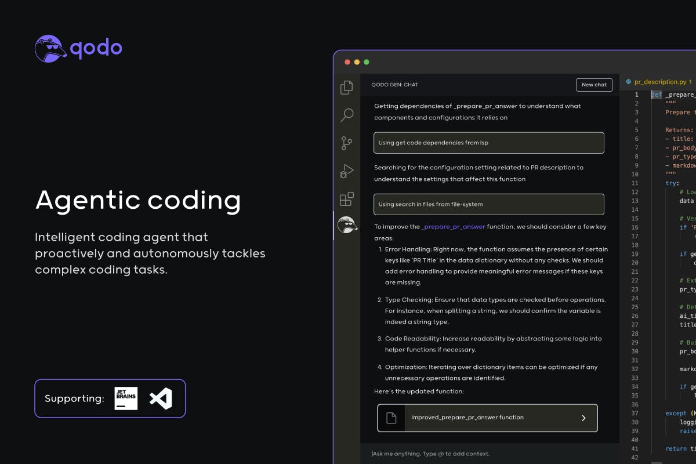This screenshot has height=464, width=696.
Task: Click 'Here's the updated function:' text
Action: click(x=419, y=391)
